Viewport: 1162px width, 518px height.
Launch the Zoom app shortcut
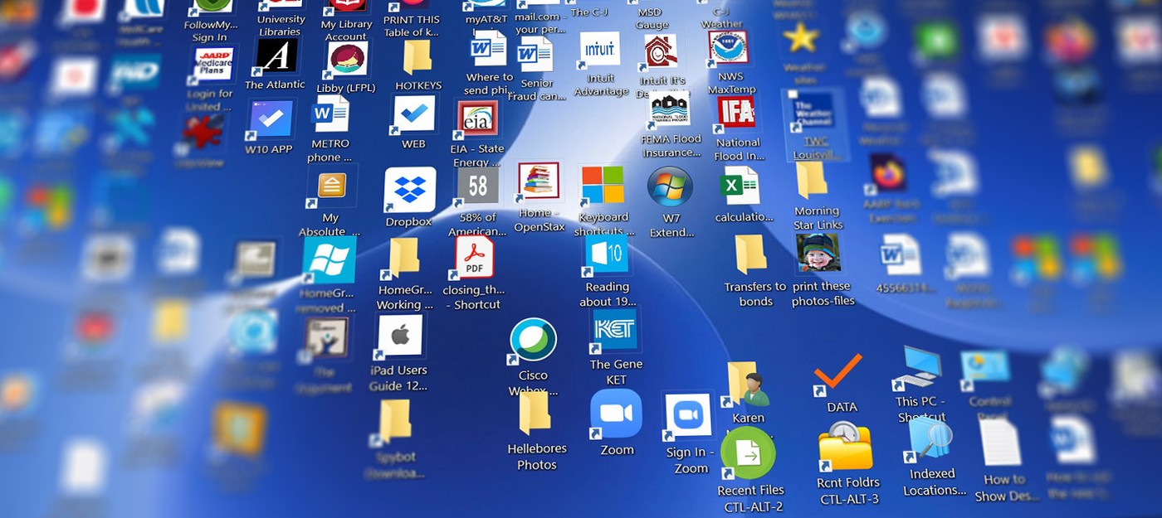[617, 414]
